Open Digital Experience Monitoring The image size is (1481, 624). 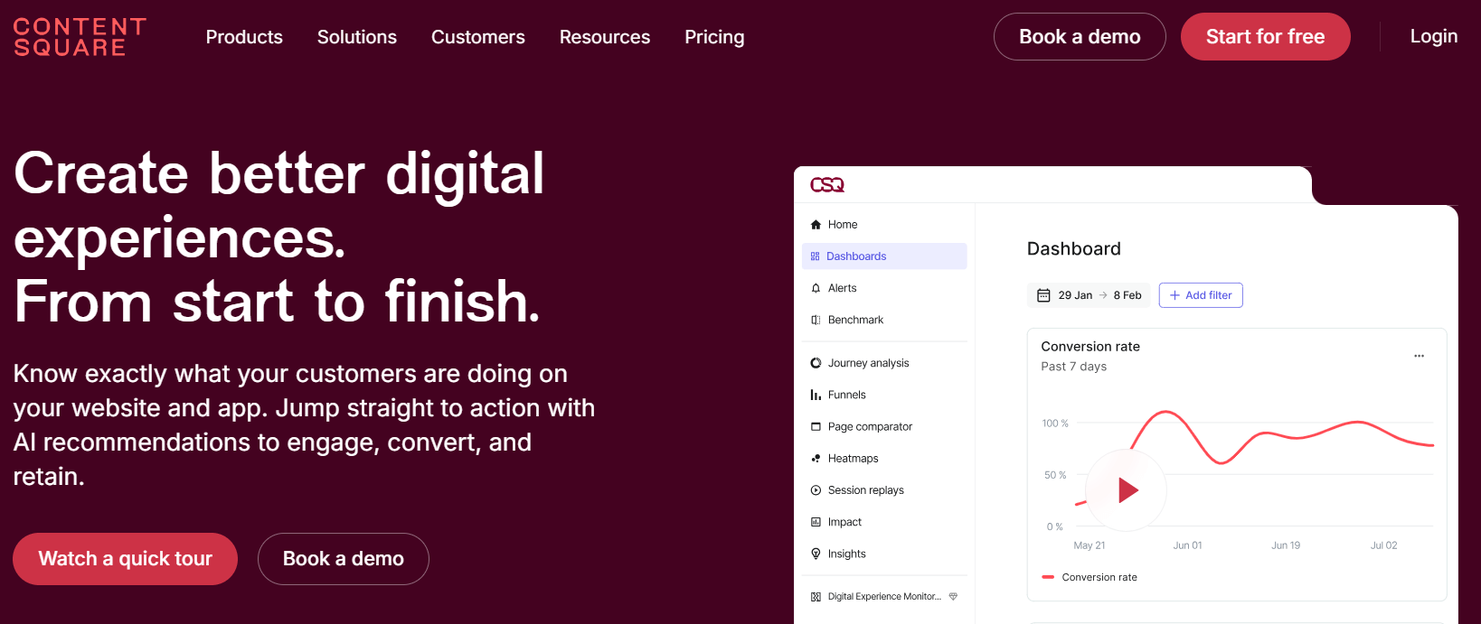click(881, 596)
